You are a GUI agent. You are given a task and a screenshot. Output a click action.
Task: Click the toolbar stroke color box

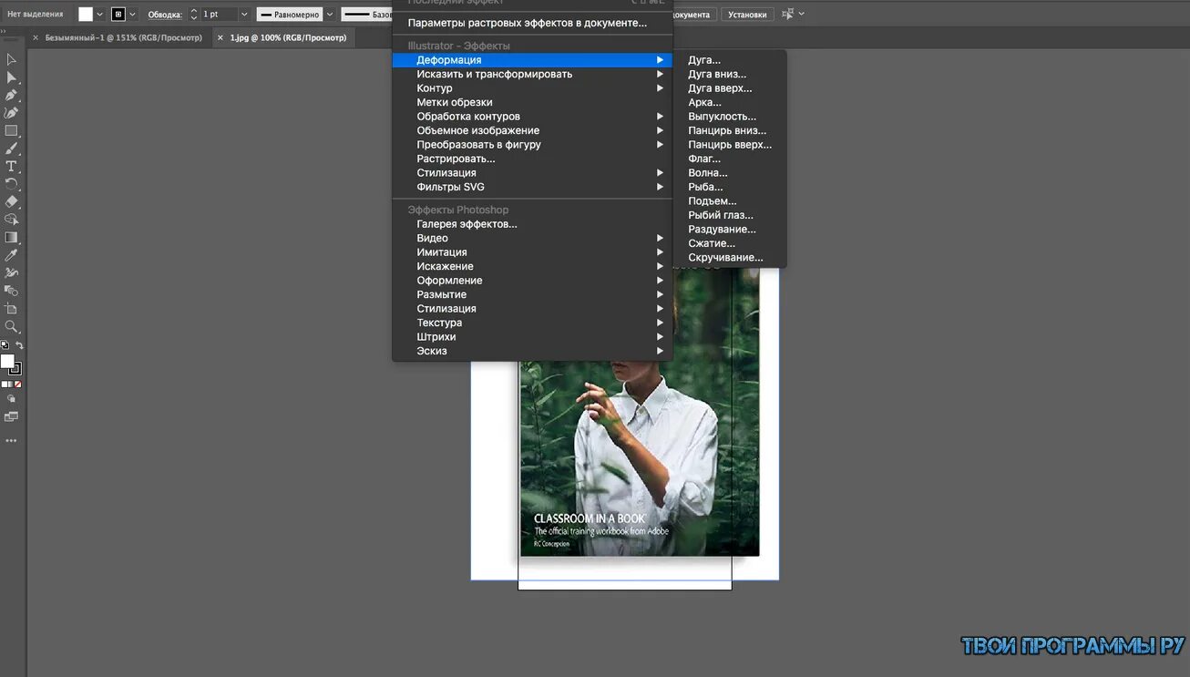(16, 369)
